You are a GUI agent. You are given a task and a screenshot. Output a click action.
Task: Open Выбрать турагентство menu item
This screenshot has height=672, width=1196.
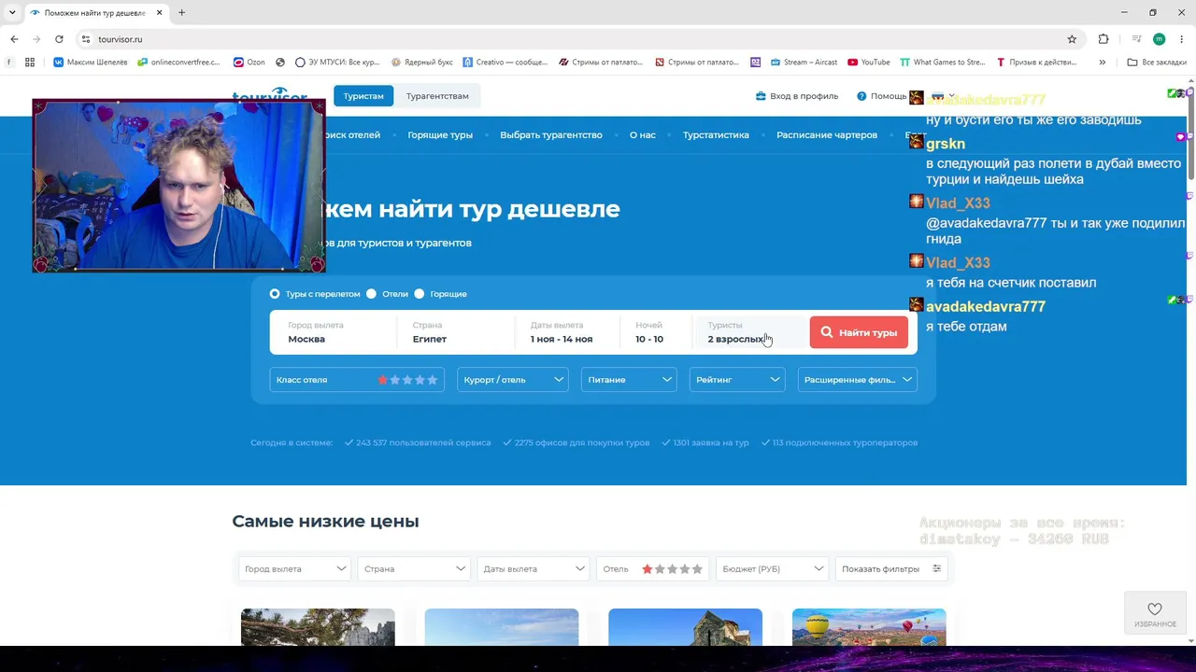pos(551,135)
